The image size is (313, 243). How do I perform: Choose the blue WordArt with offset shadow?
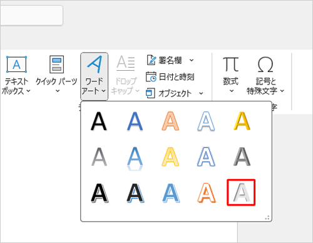171,193
